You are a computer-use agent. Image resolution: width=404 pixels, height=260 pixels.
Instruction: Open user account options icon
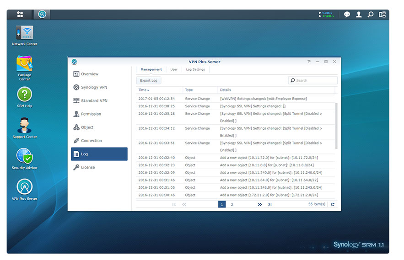pos(359,15)
